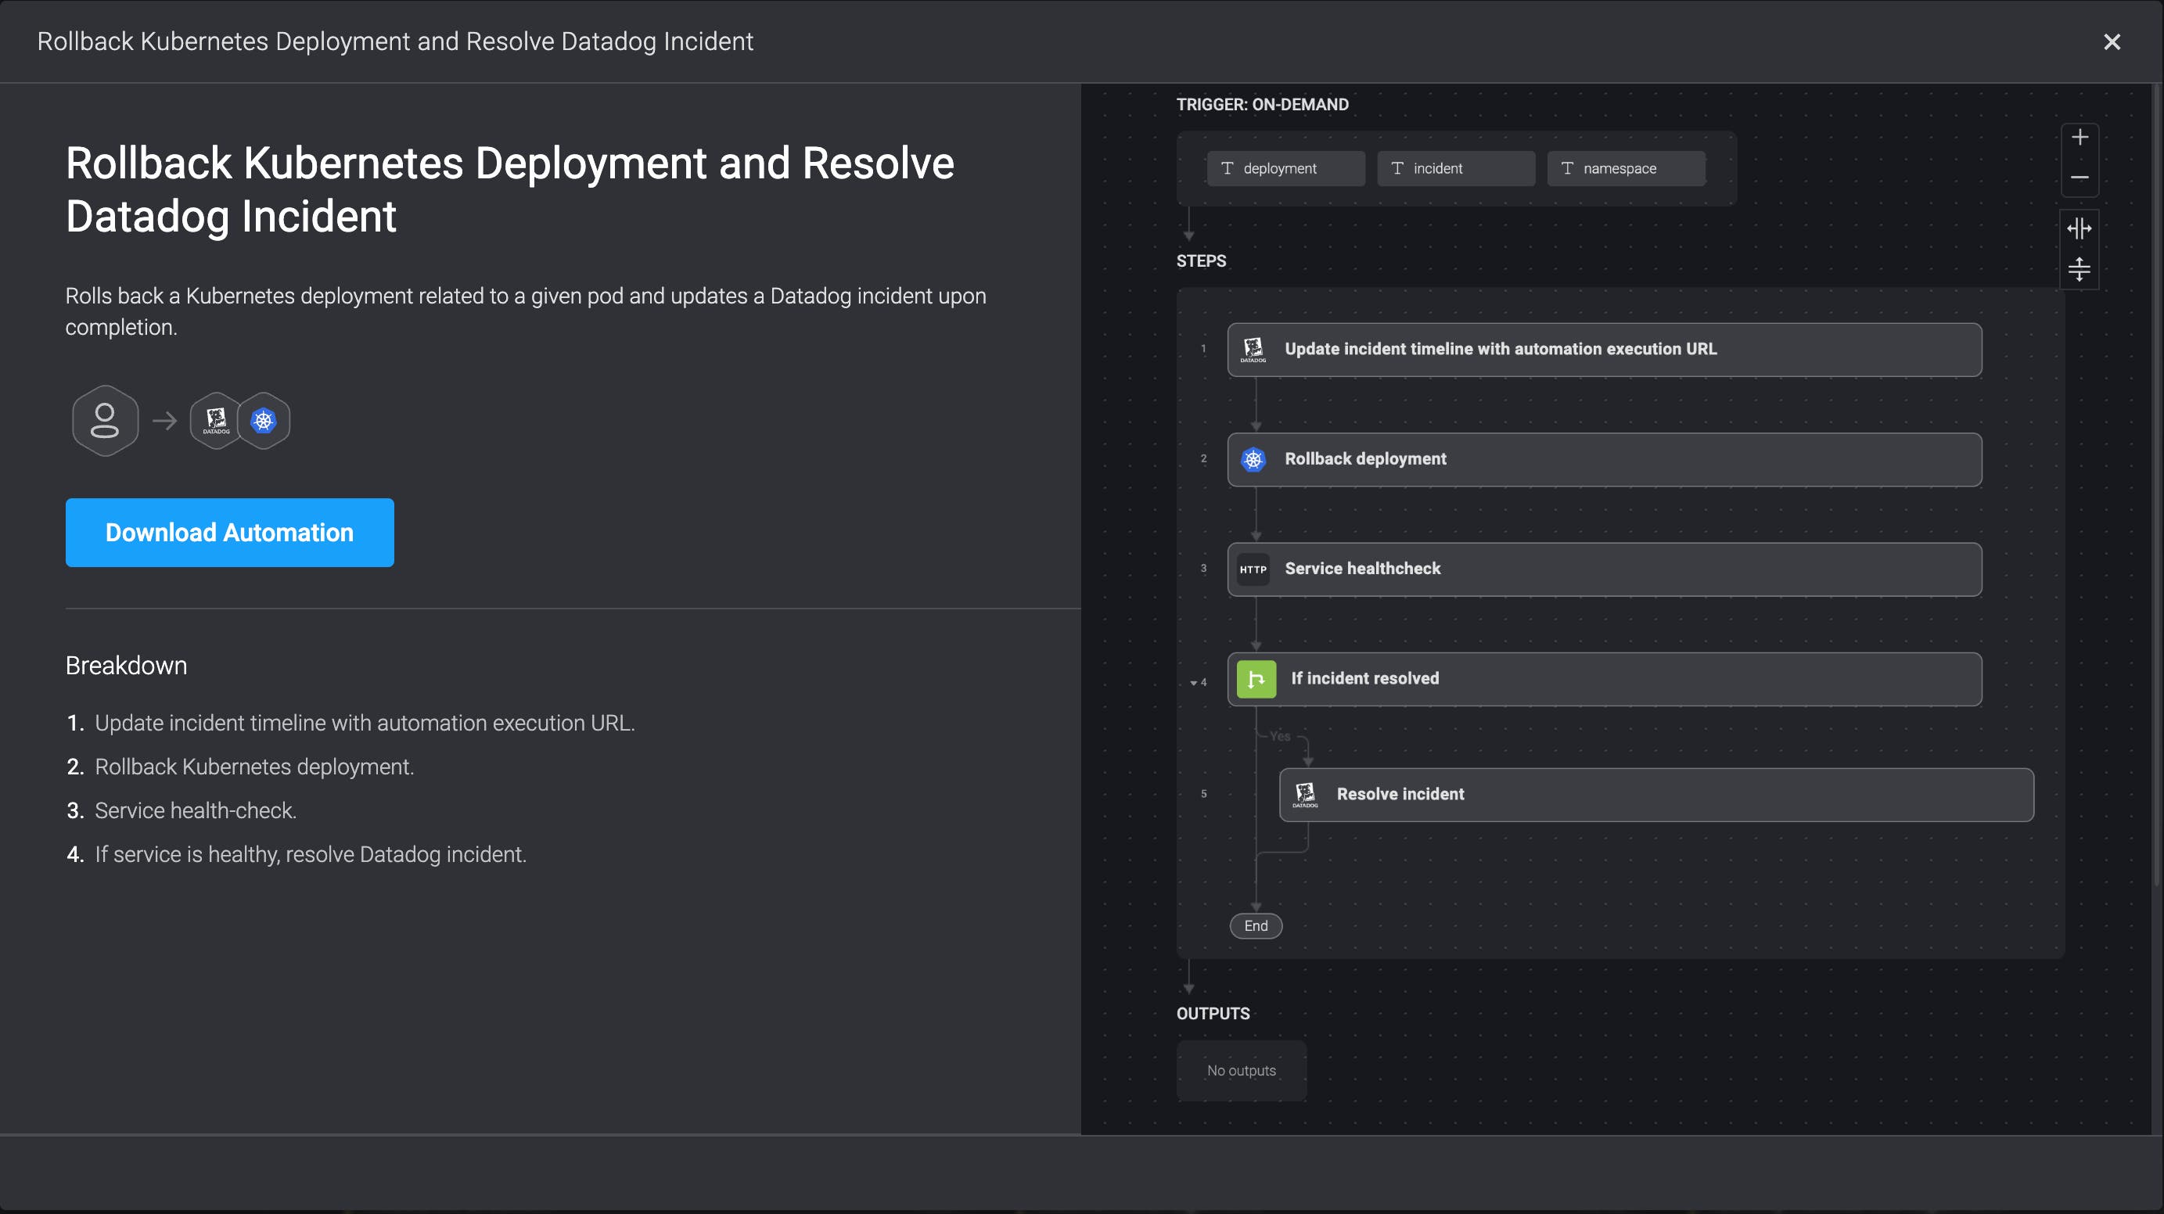The height and width of the screenshot is (1214, 2164).
Task: Click the Kubernetes hexagon icon near the arrow
Action: pos(263,420)
